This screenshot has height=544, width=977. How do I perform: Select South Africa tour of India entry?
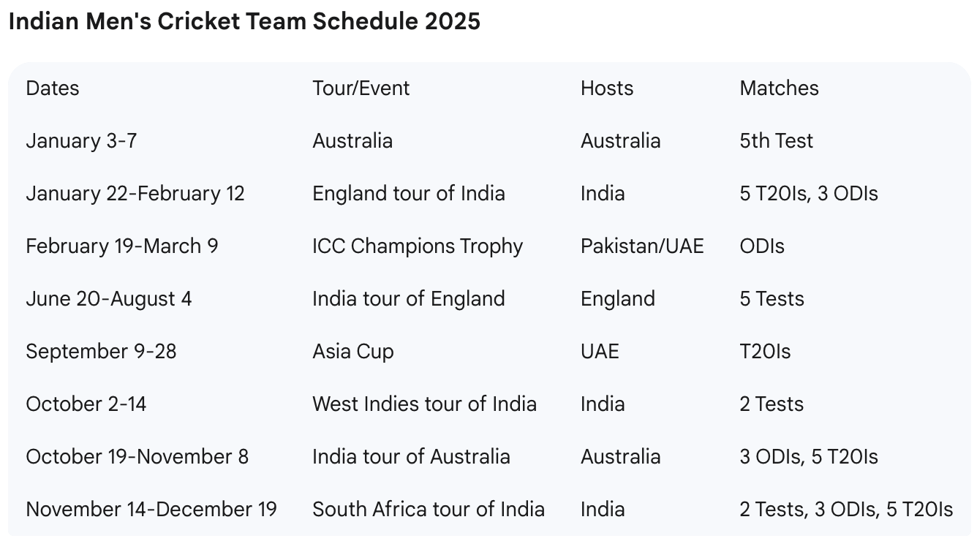[429, 510]
